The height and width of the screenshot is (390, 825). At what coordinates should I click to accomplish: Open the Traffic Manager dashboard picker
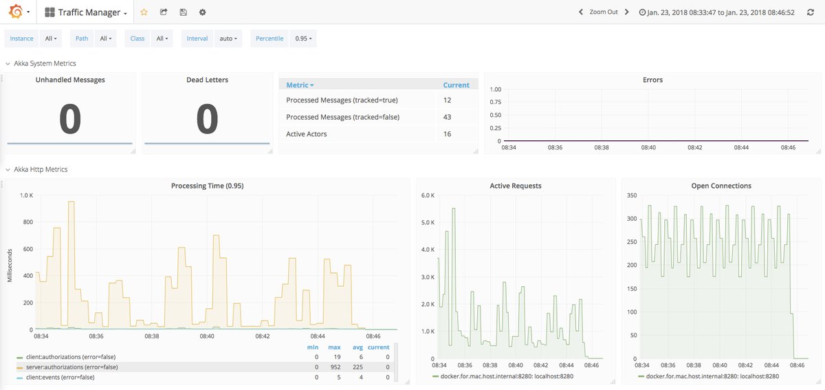coord(86,12)
